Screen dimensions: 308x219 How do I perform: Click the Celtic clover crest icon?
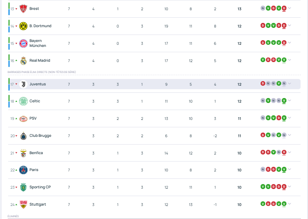23,101
